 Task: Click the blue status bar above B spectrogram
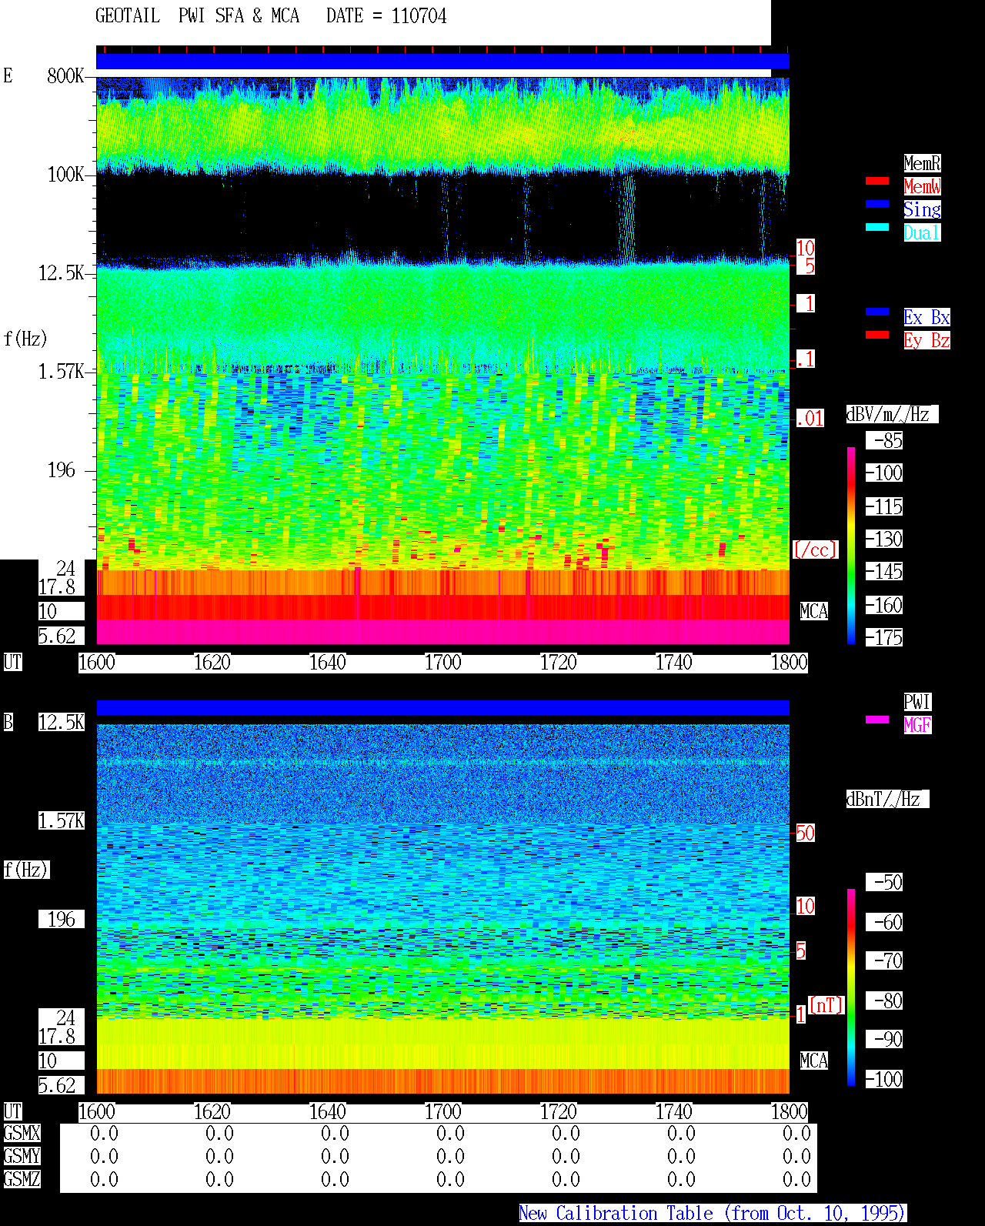tap(442, 707)
